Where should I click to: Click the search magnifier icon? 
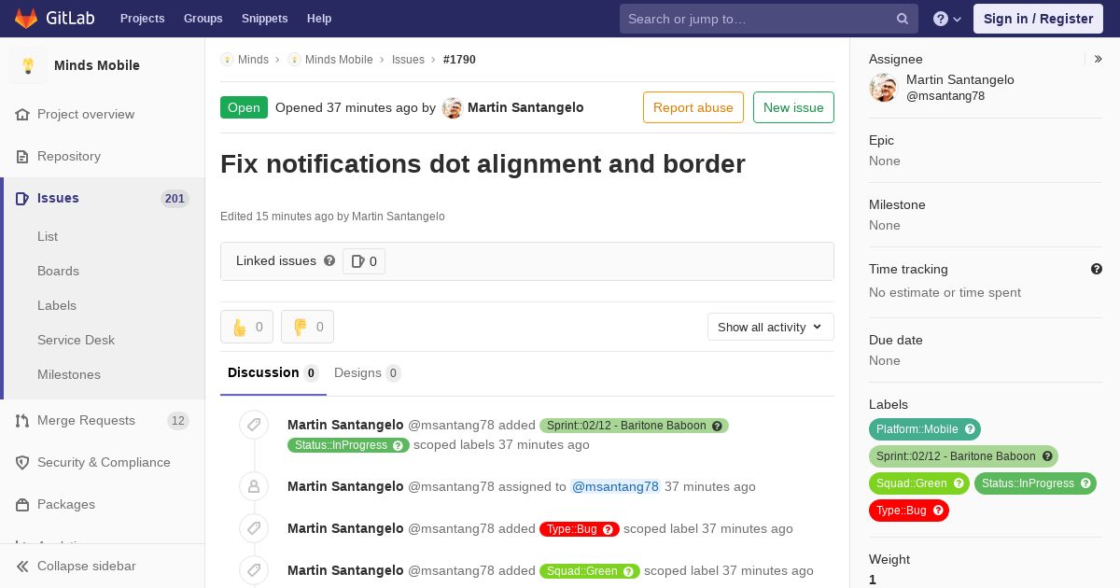(x=903, y=19)
